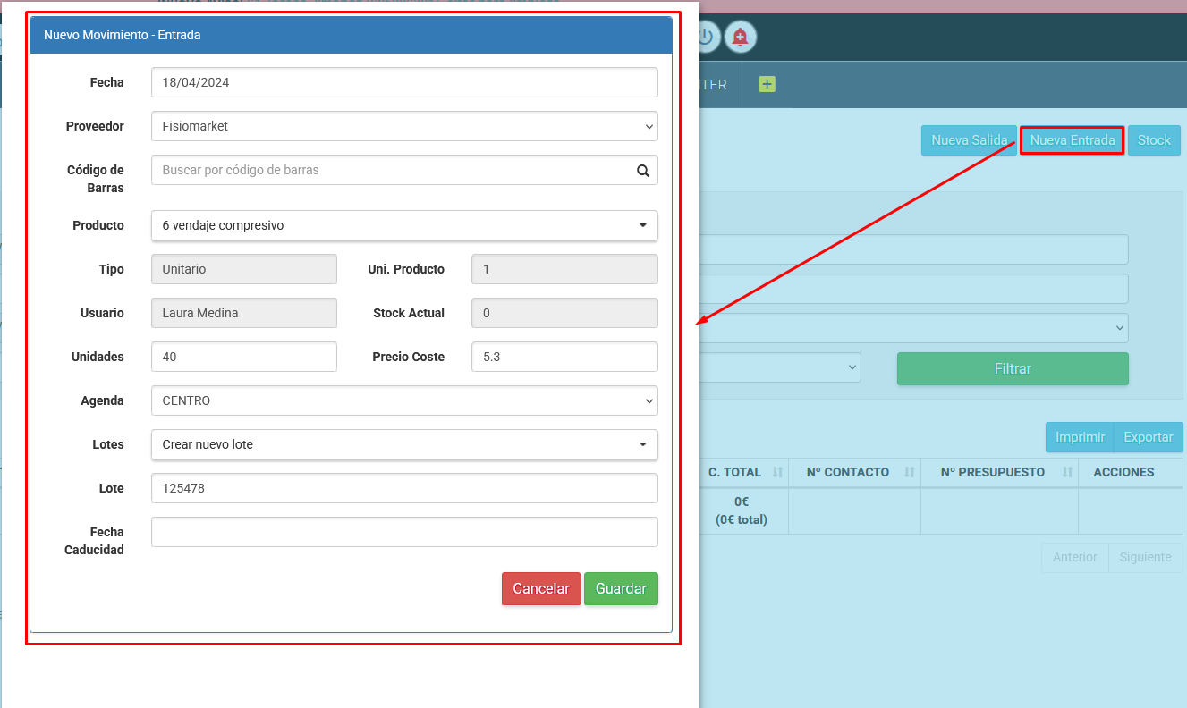Click into the Unidades field
Image resolution: width=1187 pixels, height=708 pixels.
click(244, 357)
